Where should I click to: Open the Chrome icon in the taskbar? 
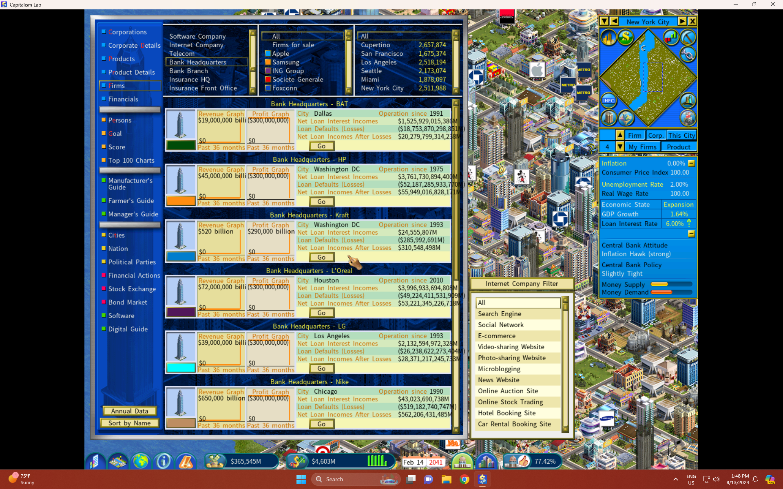click(x=464, y=479)
